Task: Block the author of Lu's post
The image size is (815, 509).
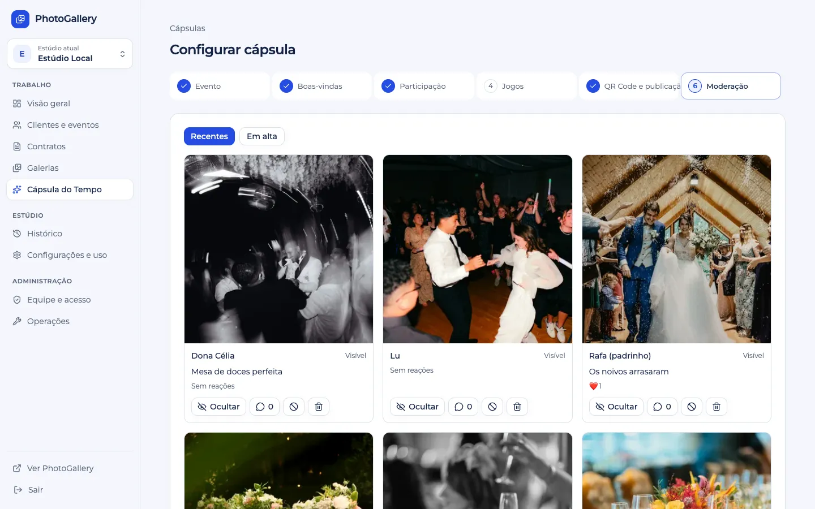Action: point(492,407)
